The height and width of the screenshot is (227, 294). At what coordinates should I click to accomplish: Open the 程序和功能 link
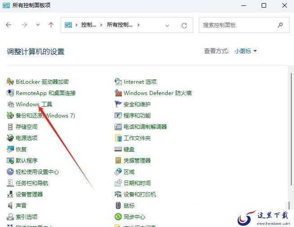[x=137, y=116]
